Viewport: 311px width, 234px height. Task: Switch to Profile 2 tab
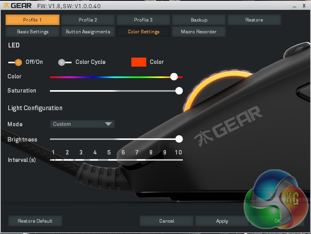coord(88,20)
